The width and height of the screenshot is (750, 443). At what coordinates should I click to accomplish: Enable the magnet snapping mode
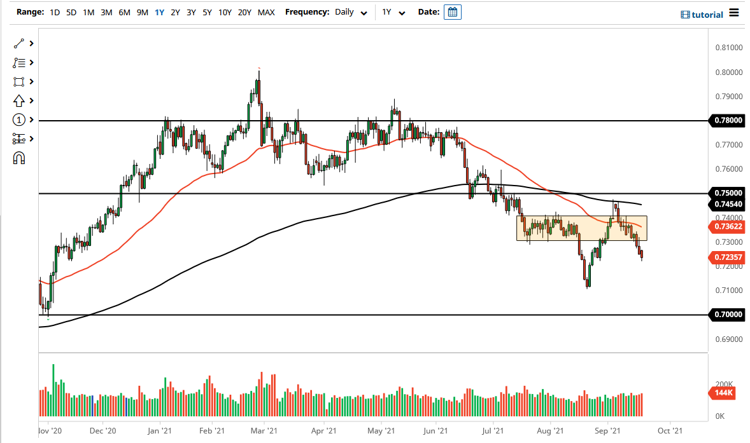[18, 158]
